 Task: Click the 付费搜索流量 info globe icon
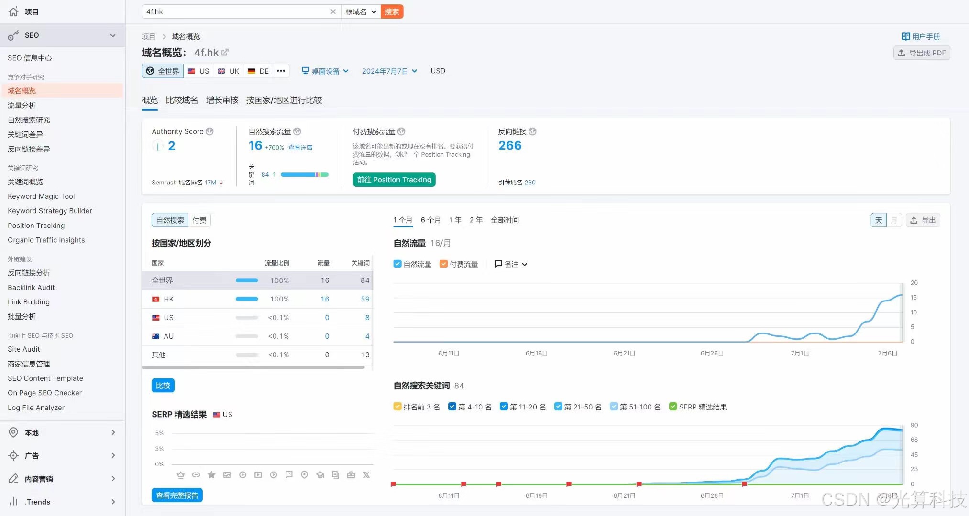tap(401, 131)
